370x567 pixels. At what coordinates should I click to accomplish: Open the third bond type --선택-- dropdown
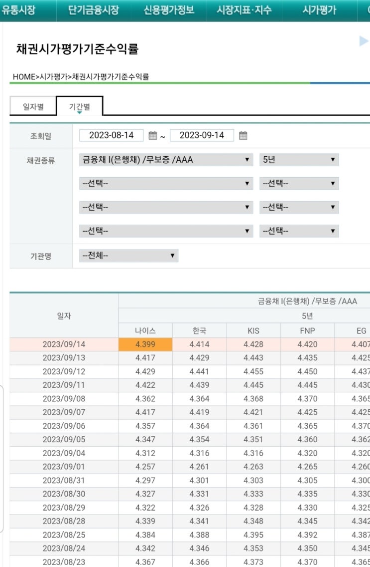pyautogui.click(x=166, y=207)
